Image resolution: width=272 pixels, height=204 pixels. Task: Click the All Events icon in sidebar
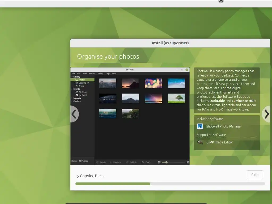coord(76,92)
